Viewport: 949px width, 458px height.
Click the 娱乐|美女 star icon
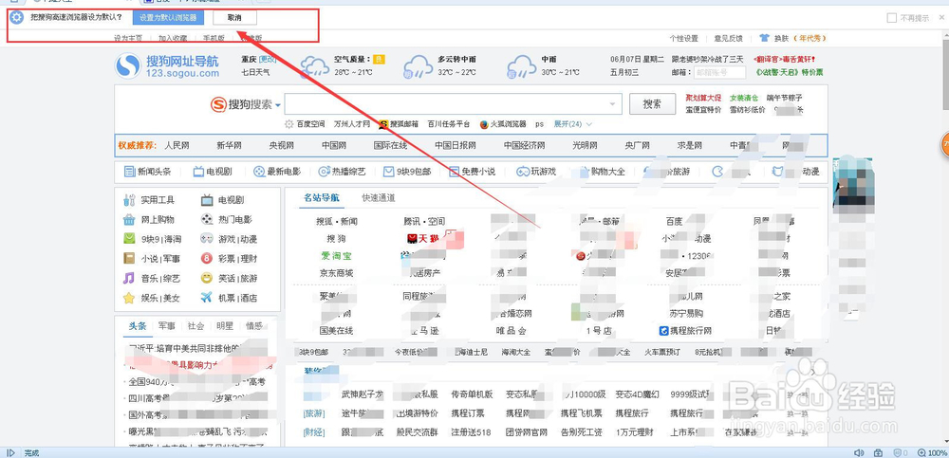click(x=129, y=298)
